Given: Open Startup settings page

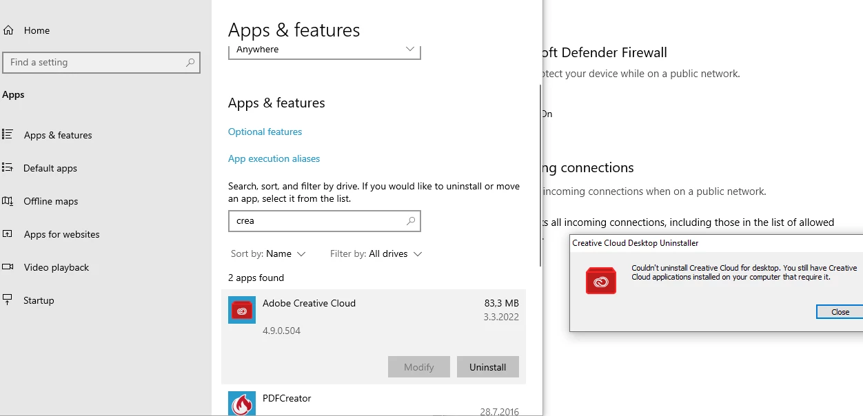Looking at the screenshot, I should (39, 300).
